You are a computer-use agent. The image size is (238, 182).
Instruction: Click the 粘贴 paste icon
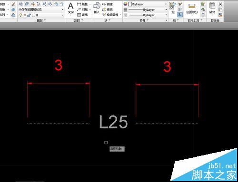pos(212,6)
